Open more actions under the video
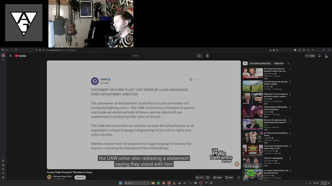This screenshot has width=332, height=186. (239, 177)
